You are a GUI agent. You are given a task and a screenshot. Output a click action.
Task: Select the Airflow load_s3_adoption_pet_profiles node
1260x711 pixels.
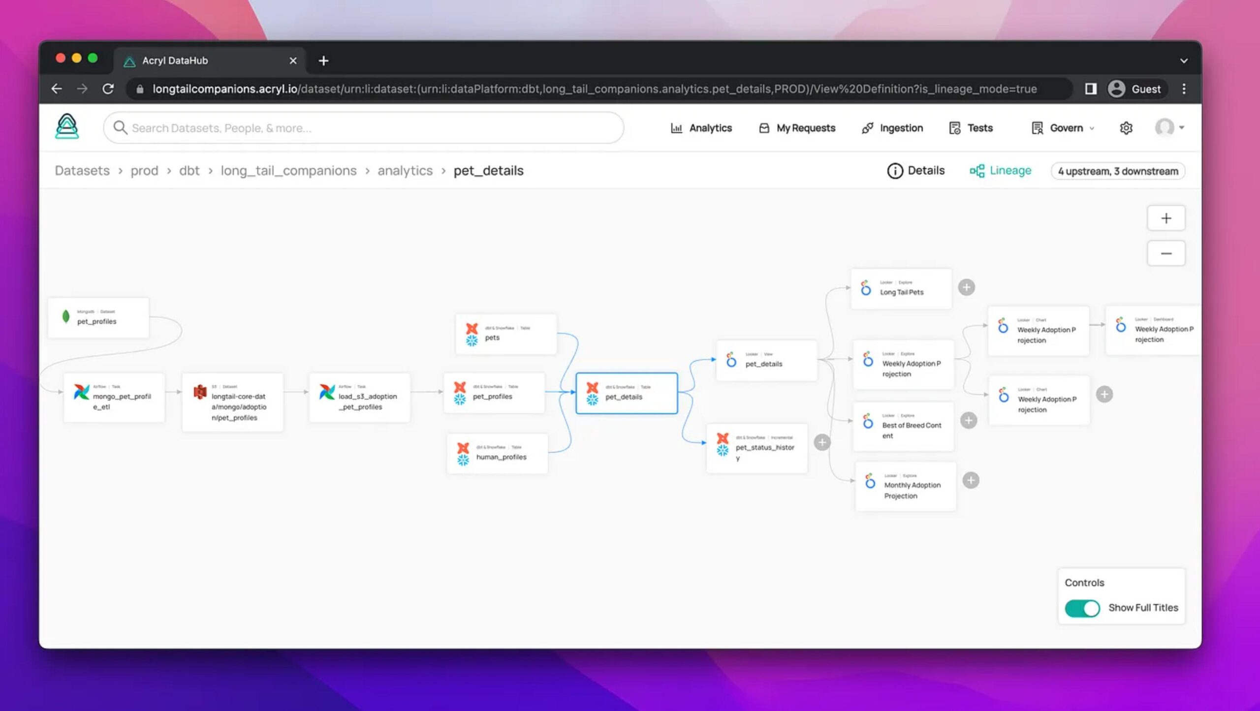coord(359,398)
